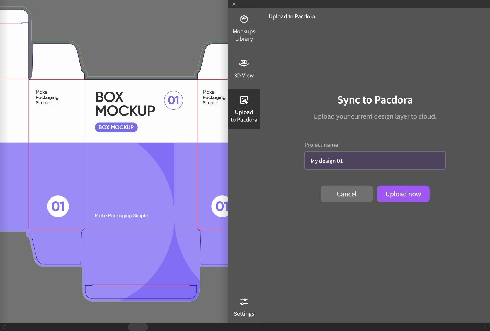Click the BOX MOCKUP purple badge on the artwork
This screenshot has width=490, height=331.
116,127
